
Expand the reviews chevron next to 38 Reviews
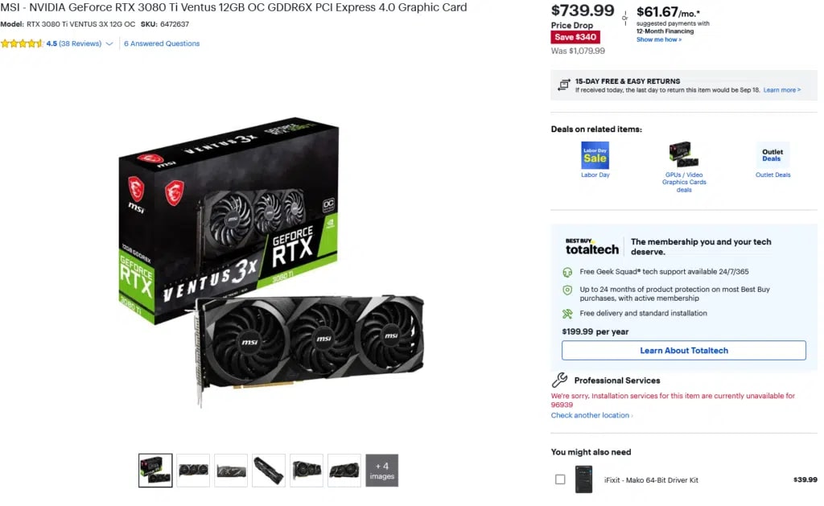click(109, 43)
